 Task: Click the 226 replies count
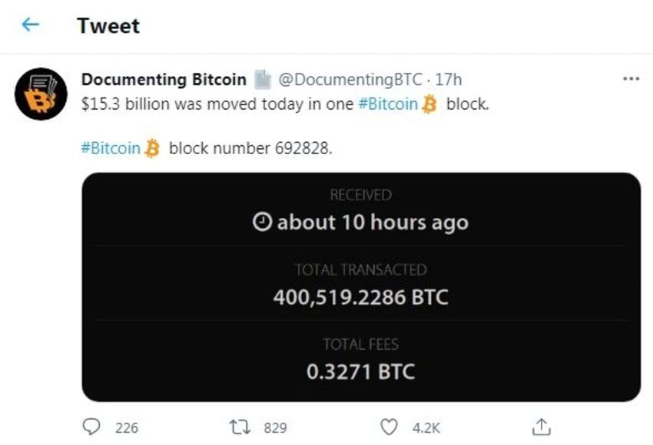click(x=127, y=428)
